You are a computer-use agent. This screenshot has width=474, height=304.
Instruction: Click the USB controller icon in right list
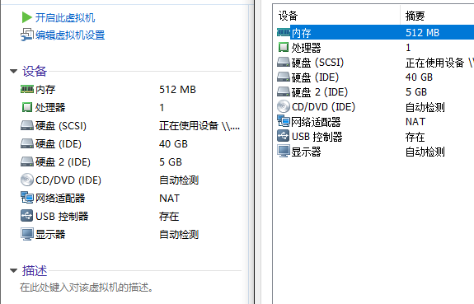pyautogui.click(x=284, y=136)
